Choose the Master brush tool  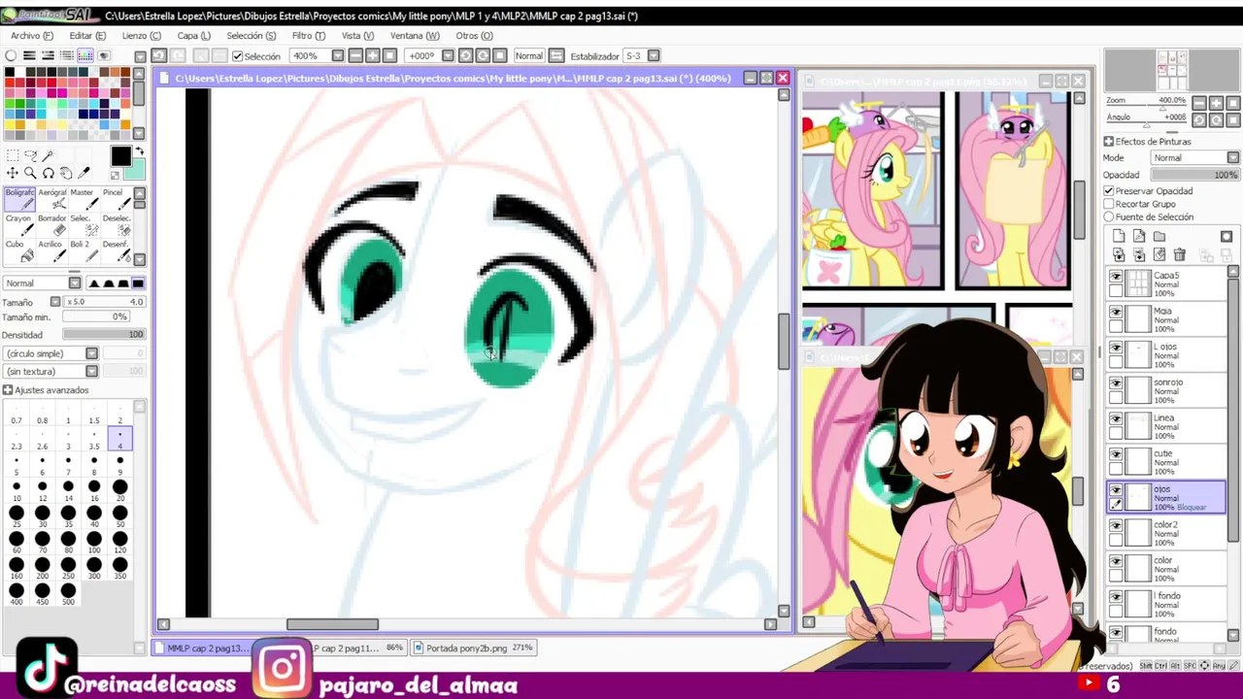click(x=84, y=199)
